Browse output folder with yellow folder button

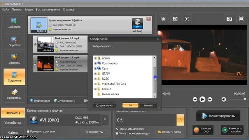180,120
